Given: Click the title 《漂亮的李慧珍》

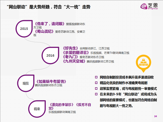Looking at the screenshot, I should tap(62, 105).
